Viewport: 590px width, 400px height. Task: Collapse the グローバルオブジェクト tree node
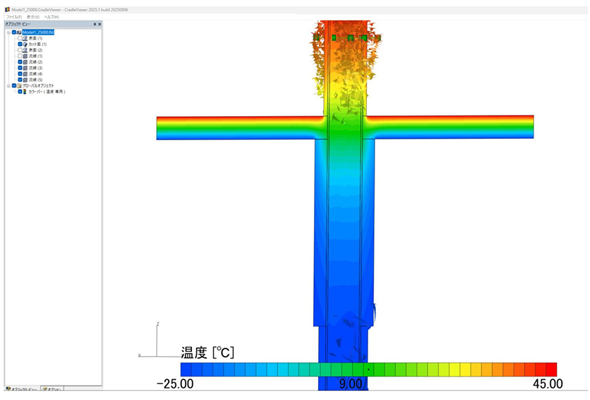click(x=8, y=86)
